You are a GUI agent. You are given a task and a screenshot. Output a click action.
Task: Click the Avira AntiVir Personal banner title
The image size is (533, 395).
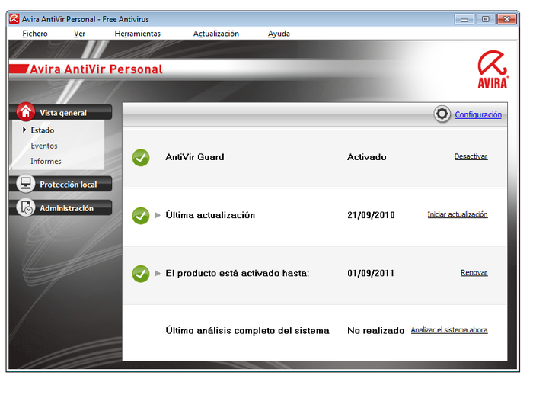click(x=97, y=69)
